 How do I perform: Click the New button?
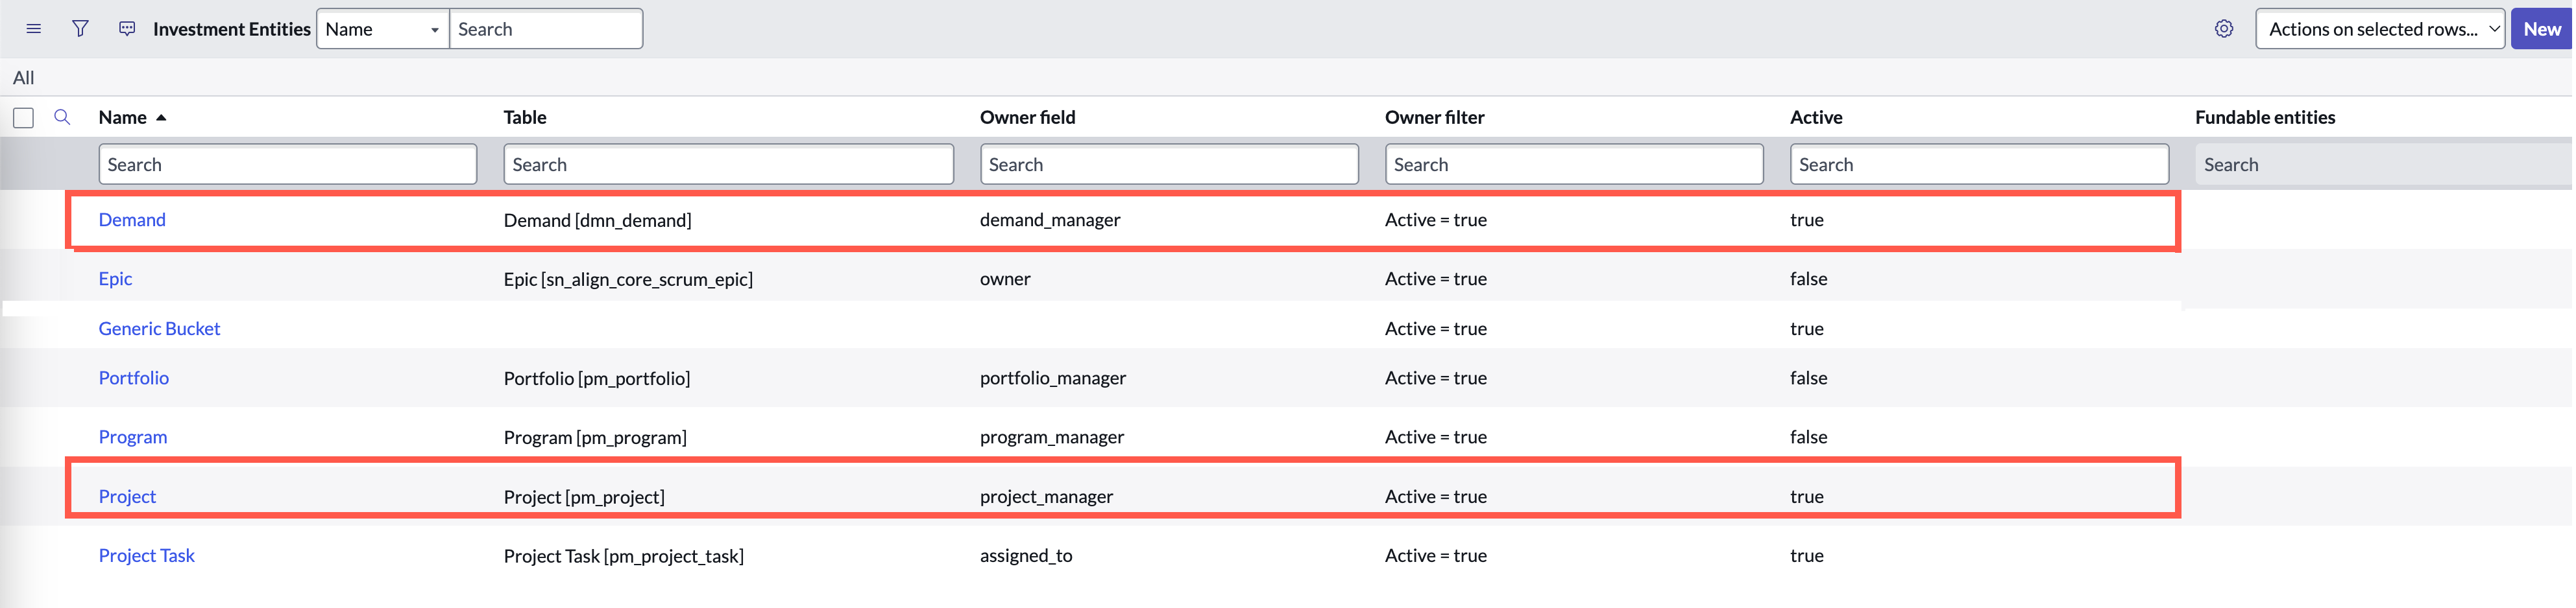tap(2541, 29)
